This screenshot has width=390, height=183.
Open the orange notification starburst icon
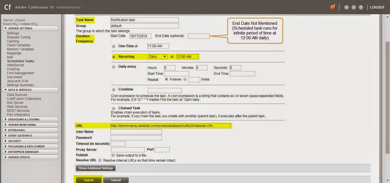pyautogui.click(x=333, y=7)
